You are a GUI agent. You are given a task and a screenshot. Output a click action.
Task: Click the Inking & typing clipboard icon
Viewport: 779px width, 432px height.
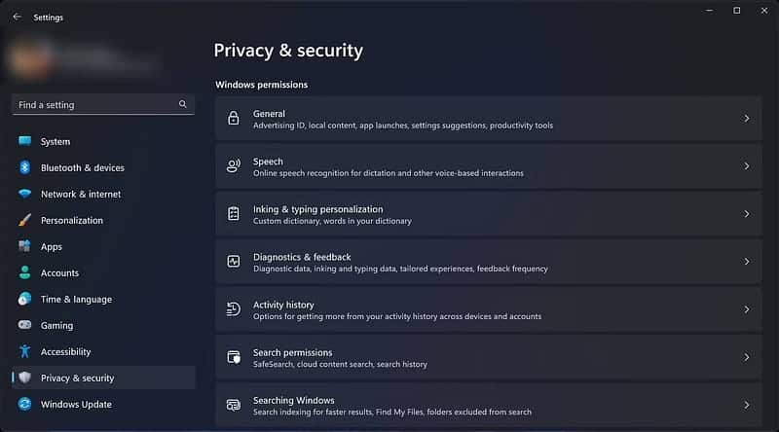tap(233, 213)
